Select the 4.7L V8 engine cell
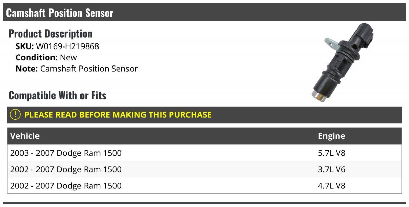 332,186
